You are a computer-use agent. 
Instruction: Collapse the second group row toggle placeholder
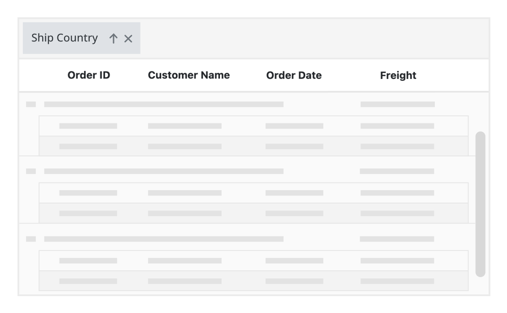pyautogui.click(x=31, y=171)
